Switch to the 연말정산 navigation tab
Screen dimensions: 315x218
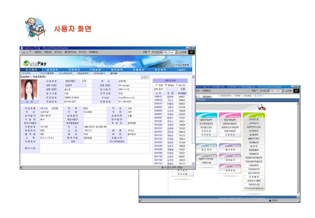139,70
